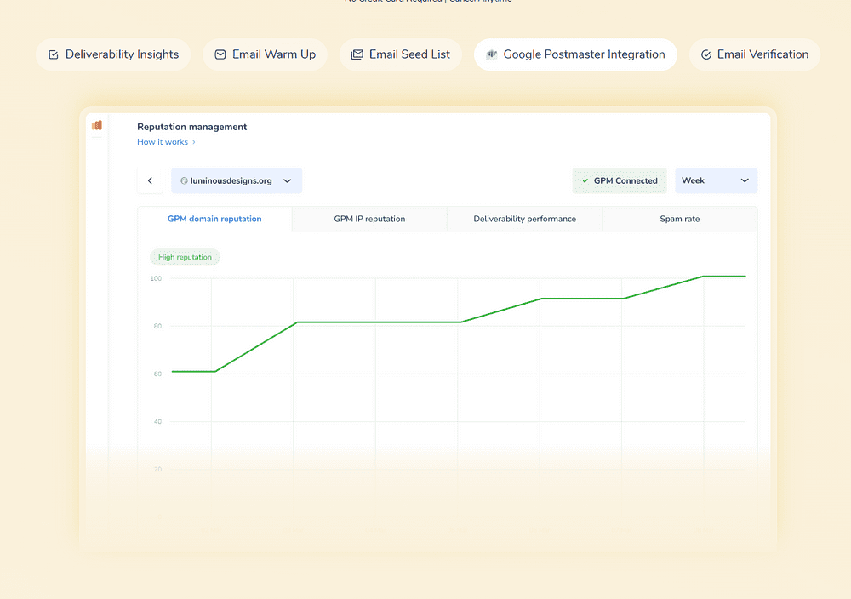The width and height of the screenshot is (851, 599).
Task: Click the green checkmark in GPM Connected
Action: pos(585,180)
